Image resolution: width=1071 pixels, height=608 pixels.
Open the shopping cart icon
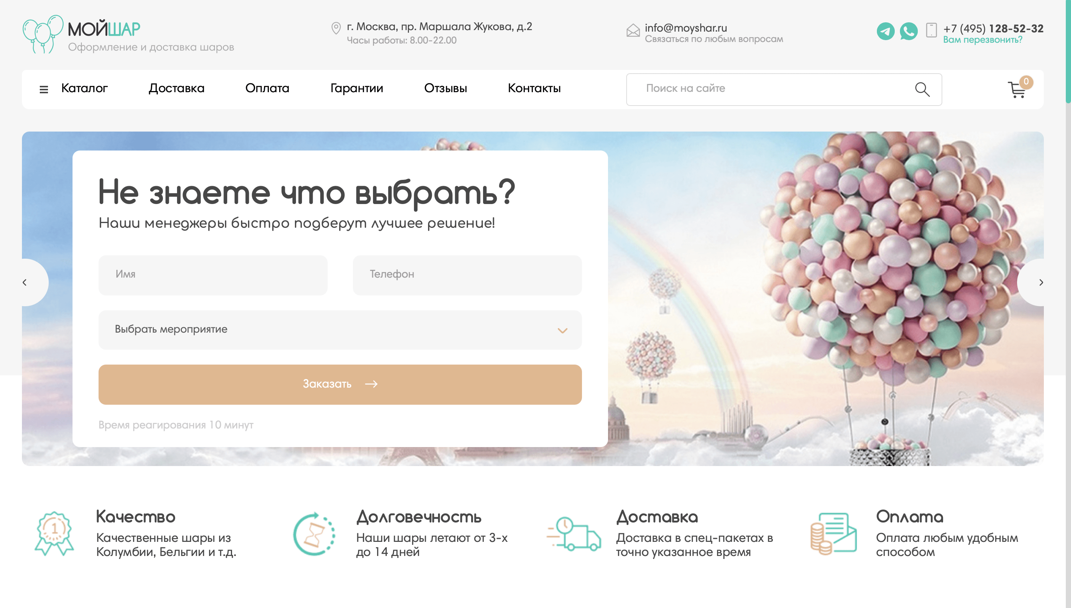pyautogui.click(x=1017, y=89)
